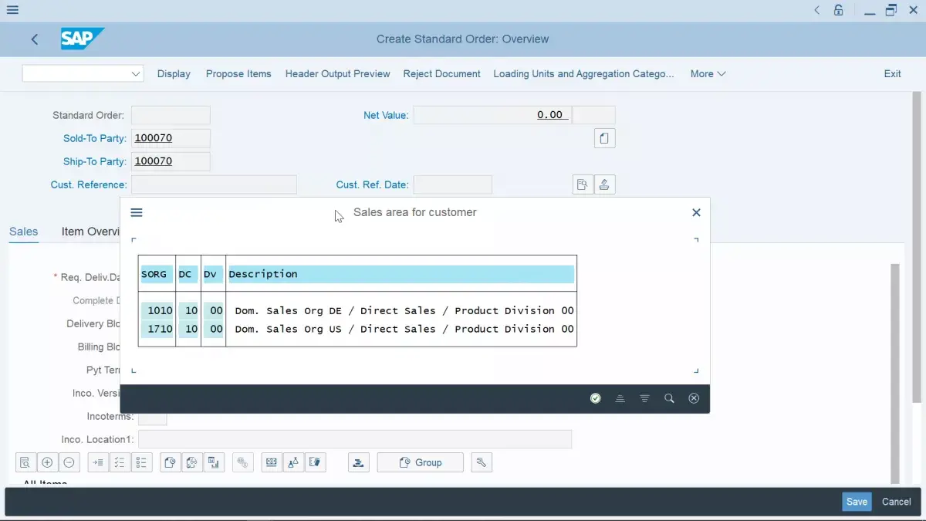
Task: Confirm selection with green checkmark
Action: tap(595, 398)
